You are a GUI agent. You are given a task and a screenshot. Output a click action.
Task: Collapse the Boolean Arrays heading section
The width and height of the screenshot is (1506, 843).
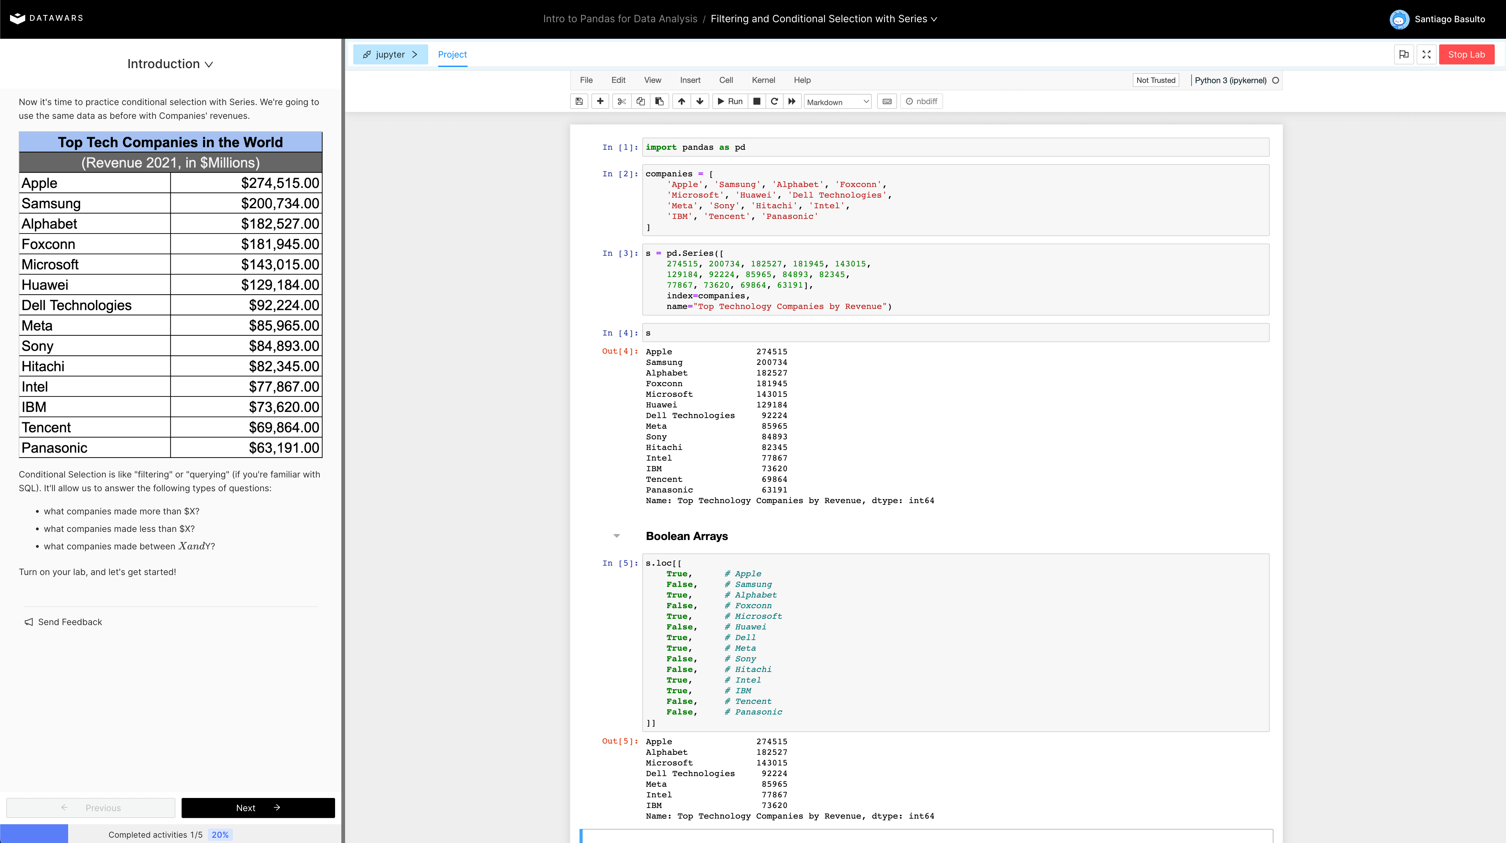click(x=616, y=536)
